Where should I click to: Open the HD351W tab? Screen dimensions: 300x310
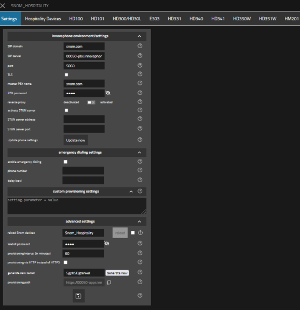click(x=267, y=19)
